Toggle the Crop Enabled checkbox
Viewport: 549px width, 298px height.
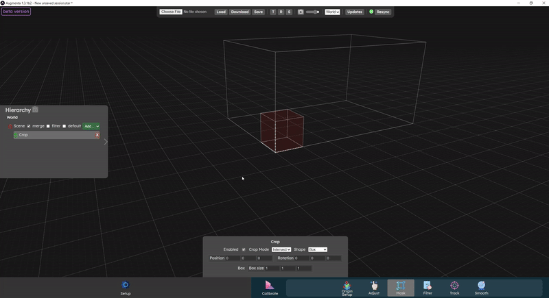click(244, 249)
